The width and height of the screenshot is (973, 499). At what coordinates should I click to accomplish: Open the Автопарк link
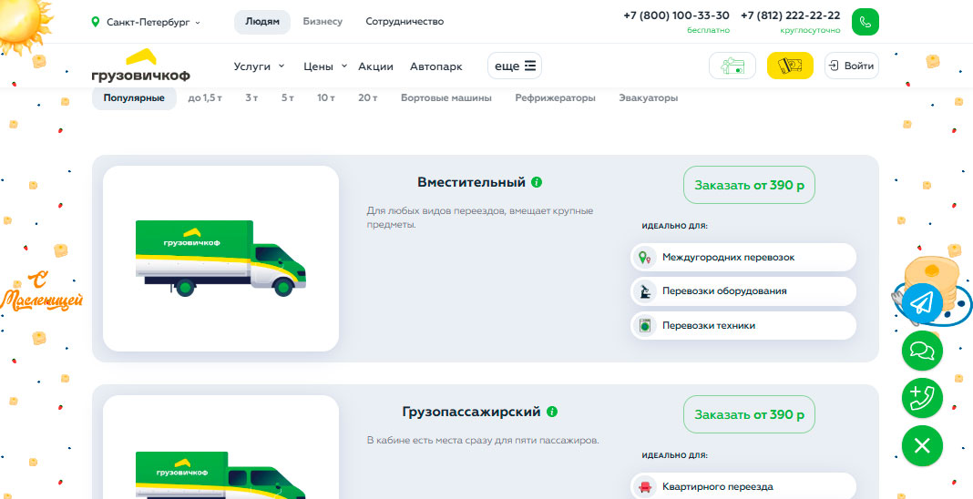click(x=436, y=66)
